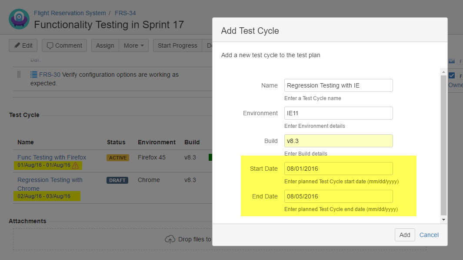Click the FRS-30 issue type icon

coord(34,75)
